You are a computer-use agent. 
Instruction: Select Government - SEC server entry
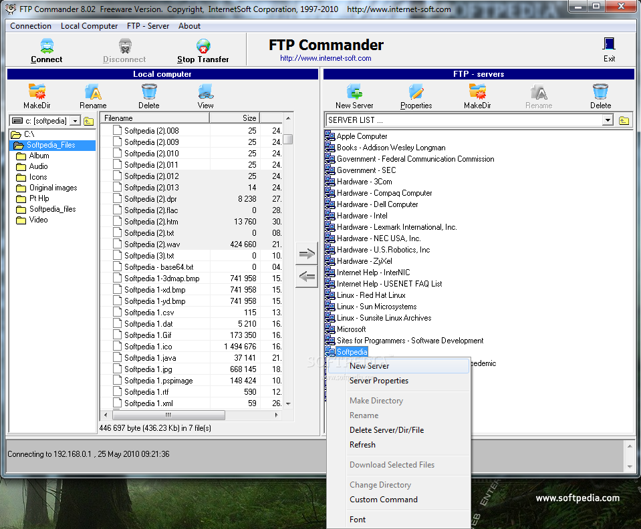point(366,170)
